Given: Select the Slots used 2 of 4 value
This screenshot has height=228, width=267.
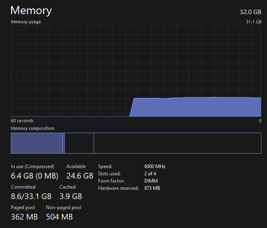Looking at the screenshot, I should click(150, 174).
